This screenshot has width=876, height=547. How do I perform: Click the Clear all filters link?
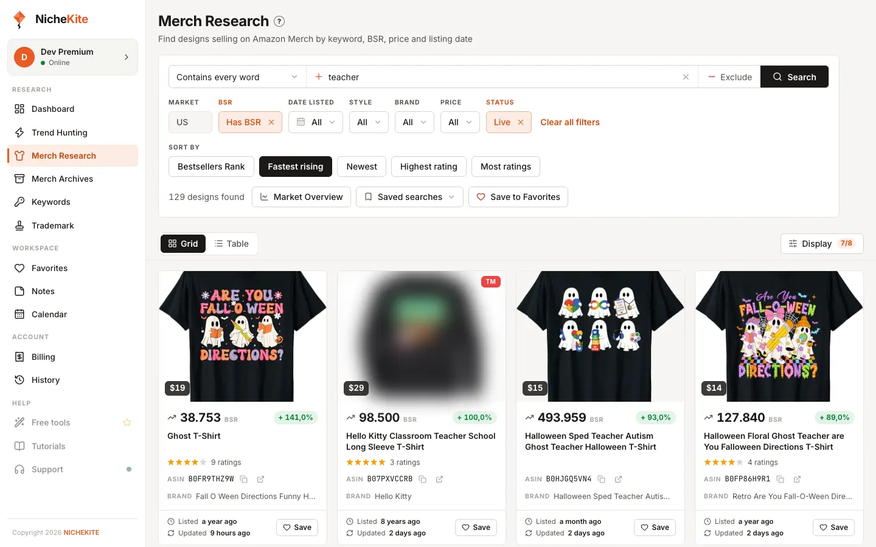click(x=570, y=122)
